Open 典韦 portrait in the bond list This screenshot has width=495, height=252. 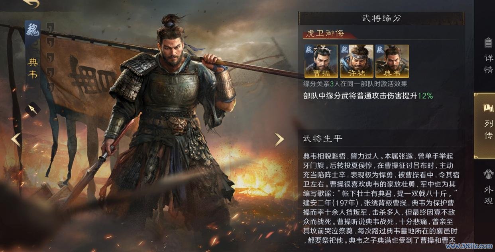[x=392, y=61]
